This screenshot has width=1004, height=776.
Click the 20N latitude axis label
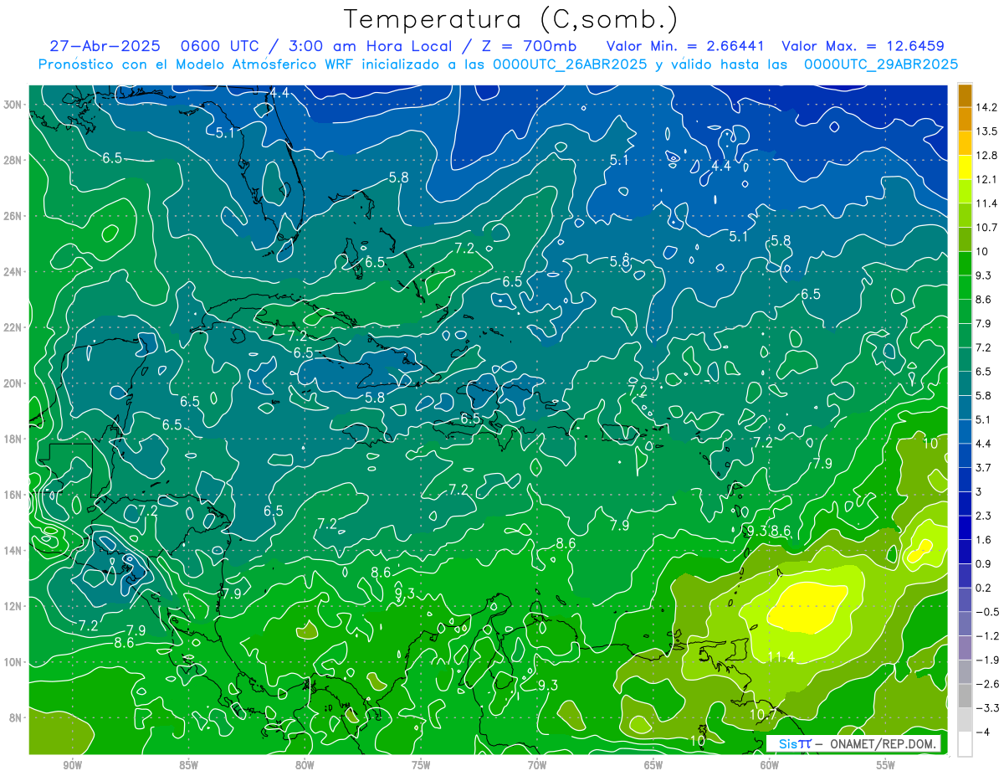click(x=13, y=383)
